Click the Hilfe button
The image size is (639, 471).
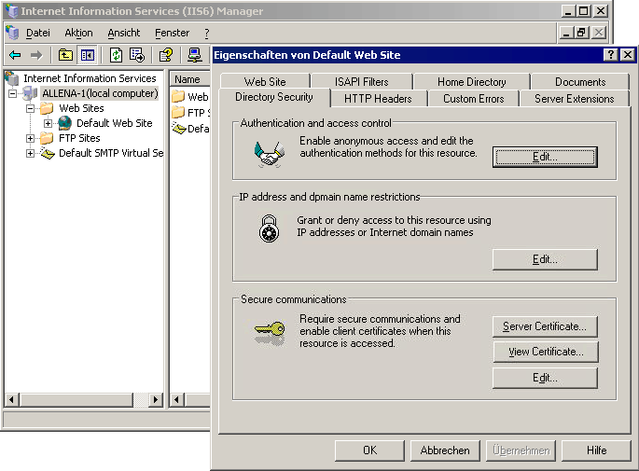click(x=596, y=450)
